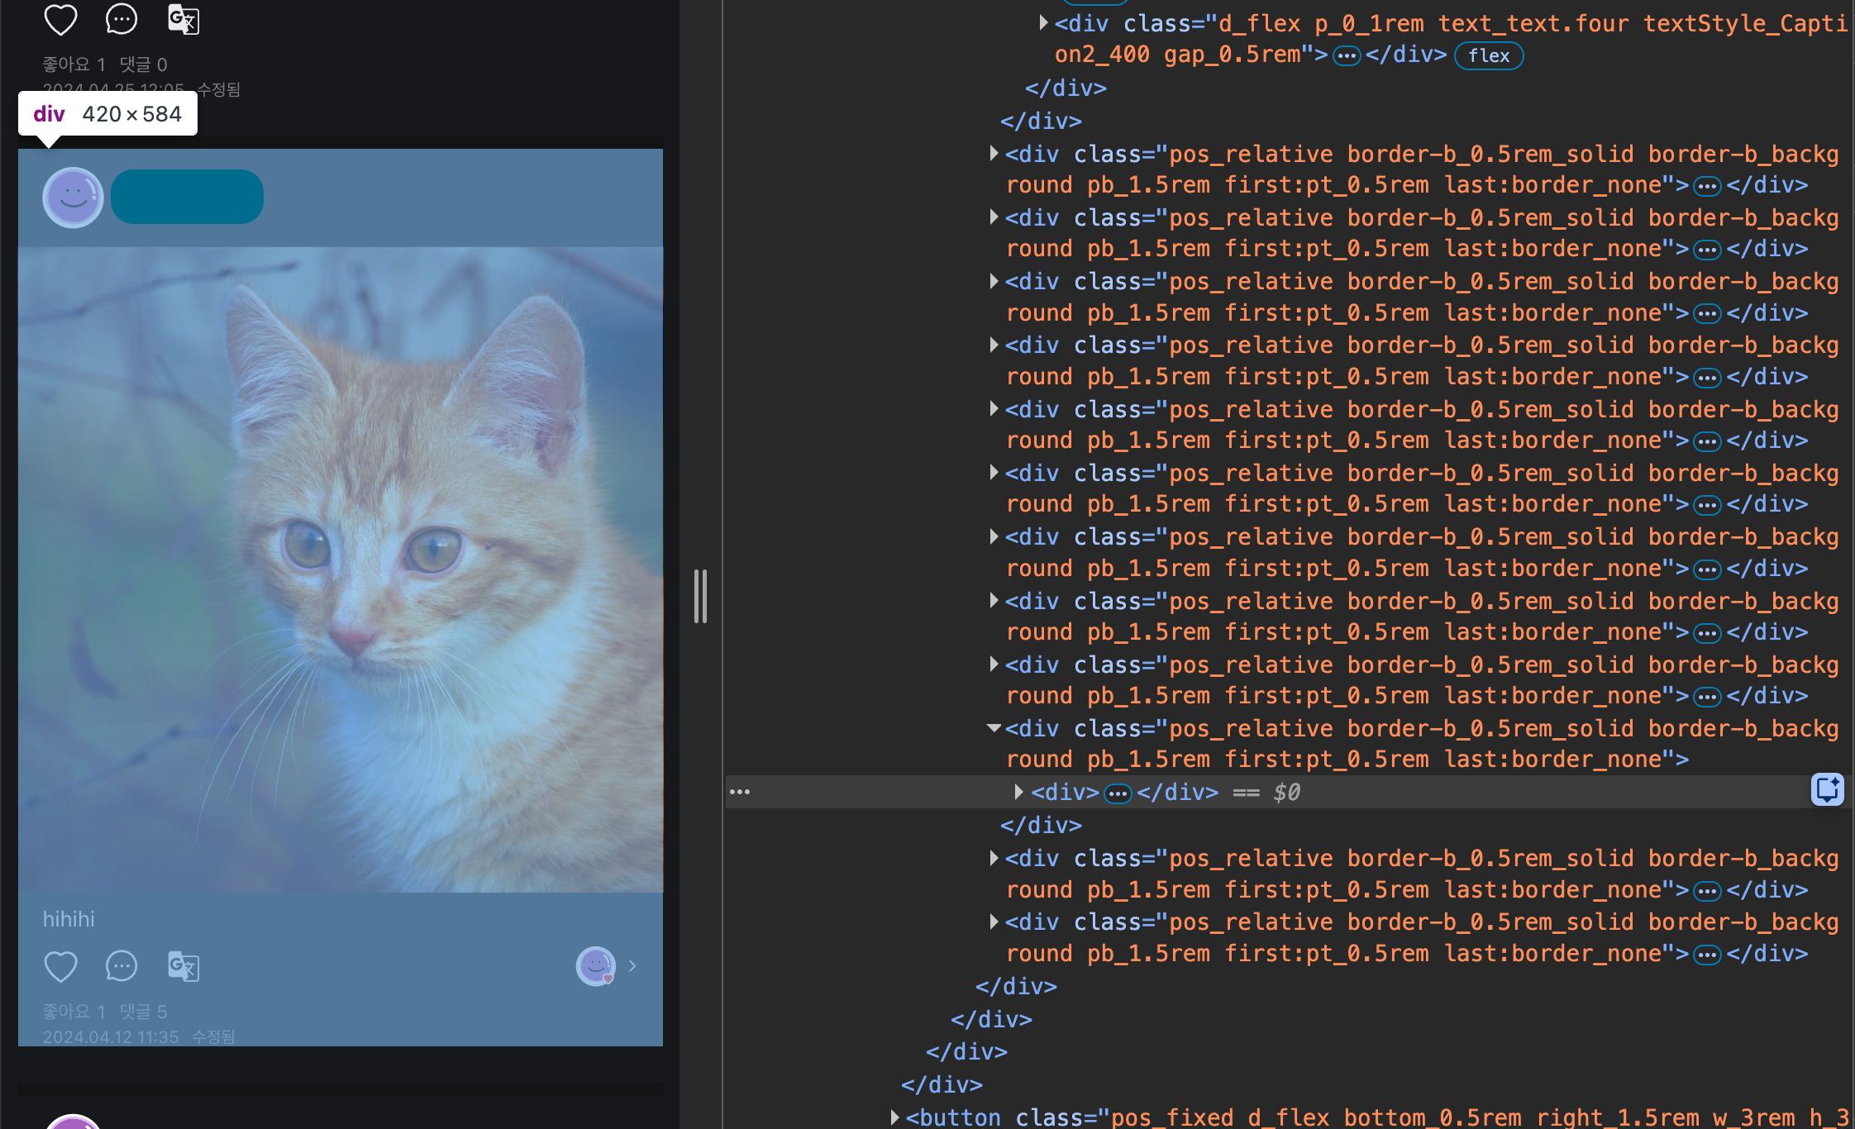The height and width of the screenshot is (1129, 1855).
Task: Click ellipsis inside the selected div node
Action: pos(1118,793)
